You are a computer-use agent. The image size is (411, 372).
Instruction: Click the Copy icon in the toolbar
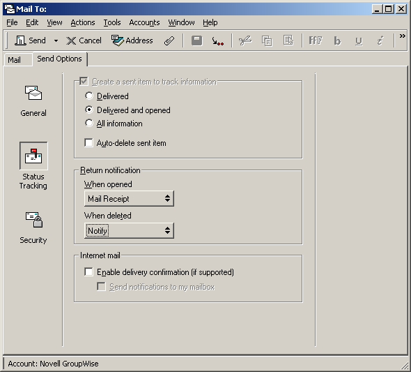(267, 40)
